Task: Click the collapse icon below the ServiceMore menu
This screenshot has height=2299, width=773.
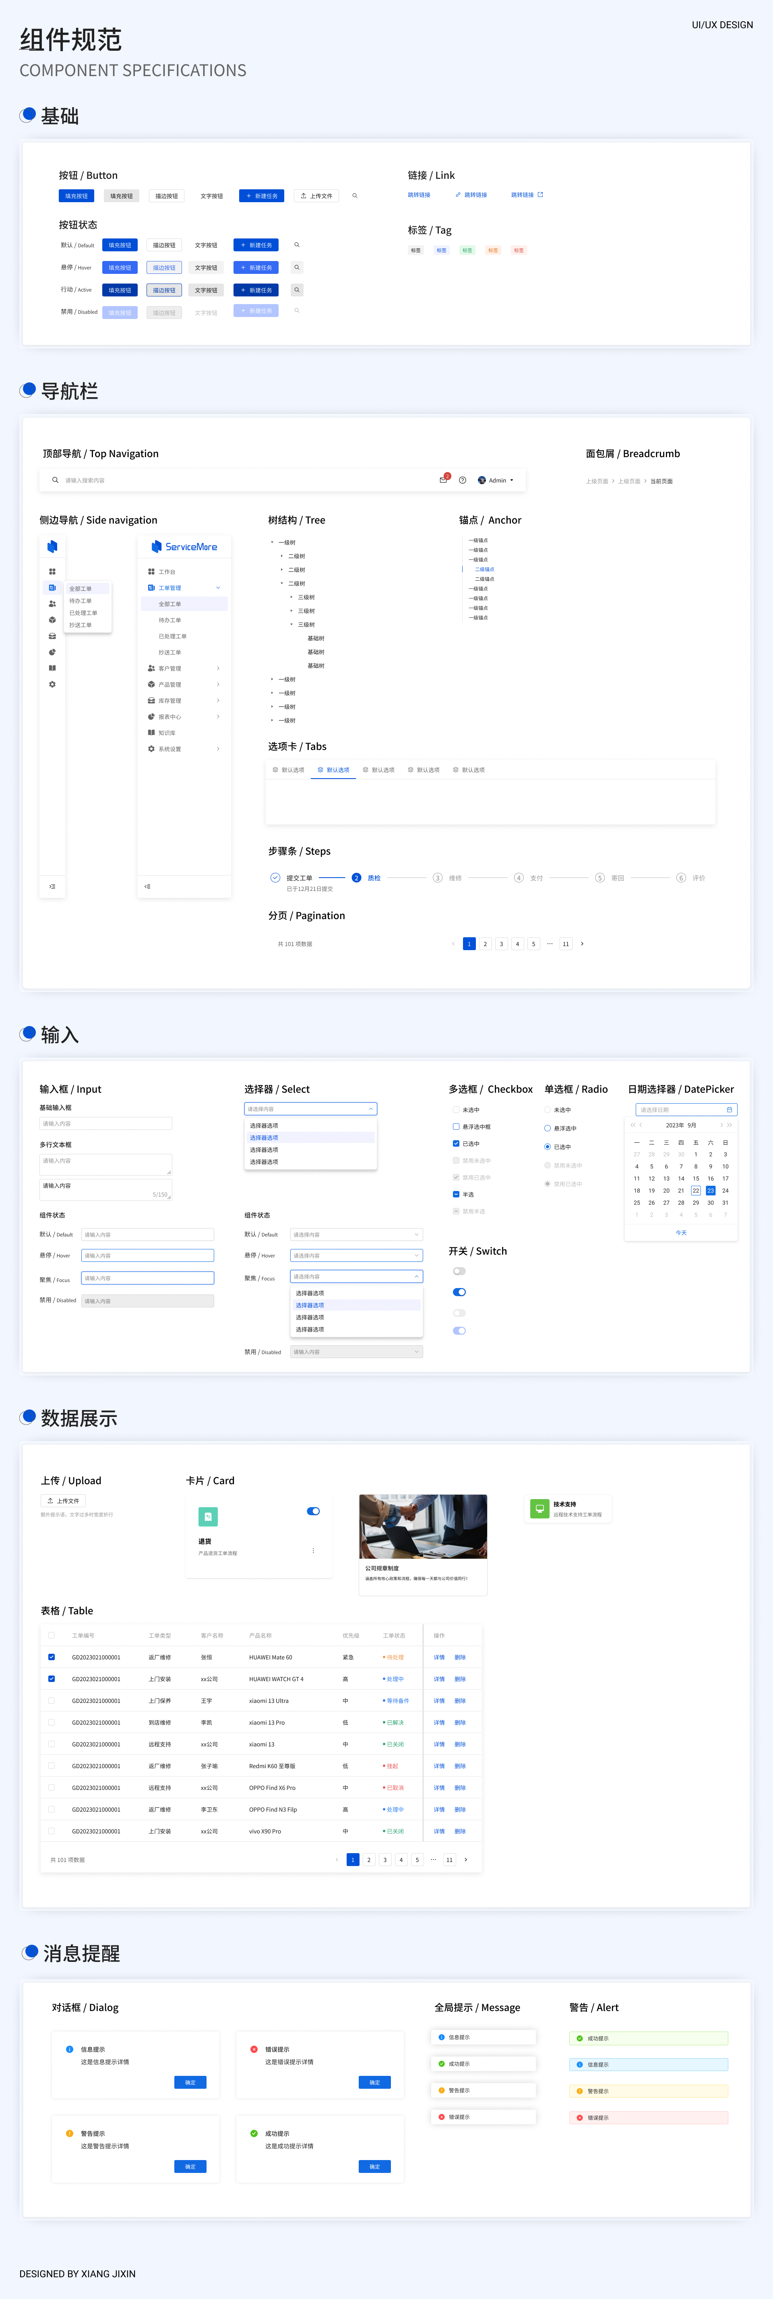Action: click(147, 886)
